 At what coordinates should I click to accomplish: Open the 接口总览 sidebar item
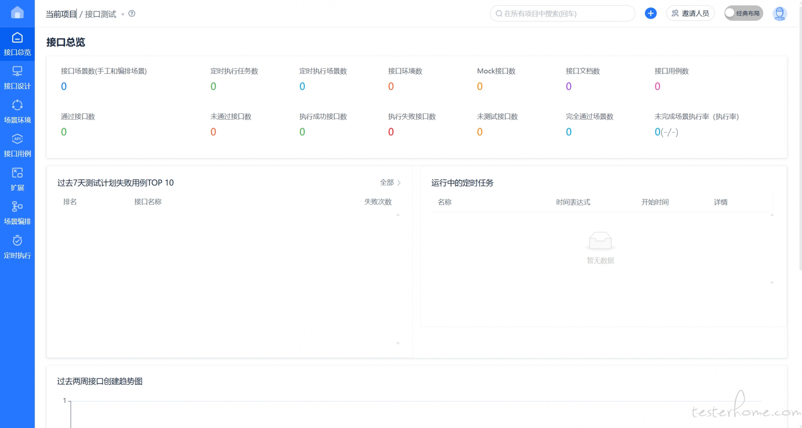coord(17,44)
